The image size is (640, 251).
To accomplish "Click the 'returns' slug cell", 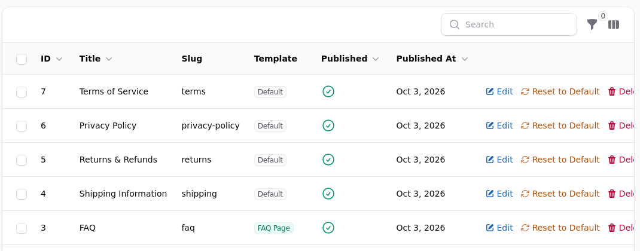I will (196, 160).
